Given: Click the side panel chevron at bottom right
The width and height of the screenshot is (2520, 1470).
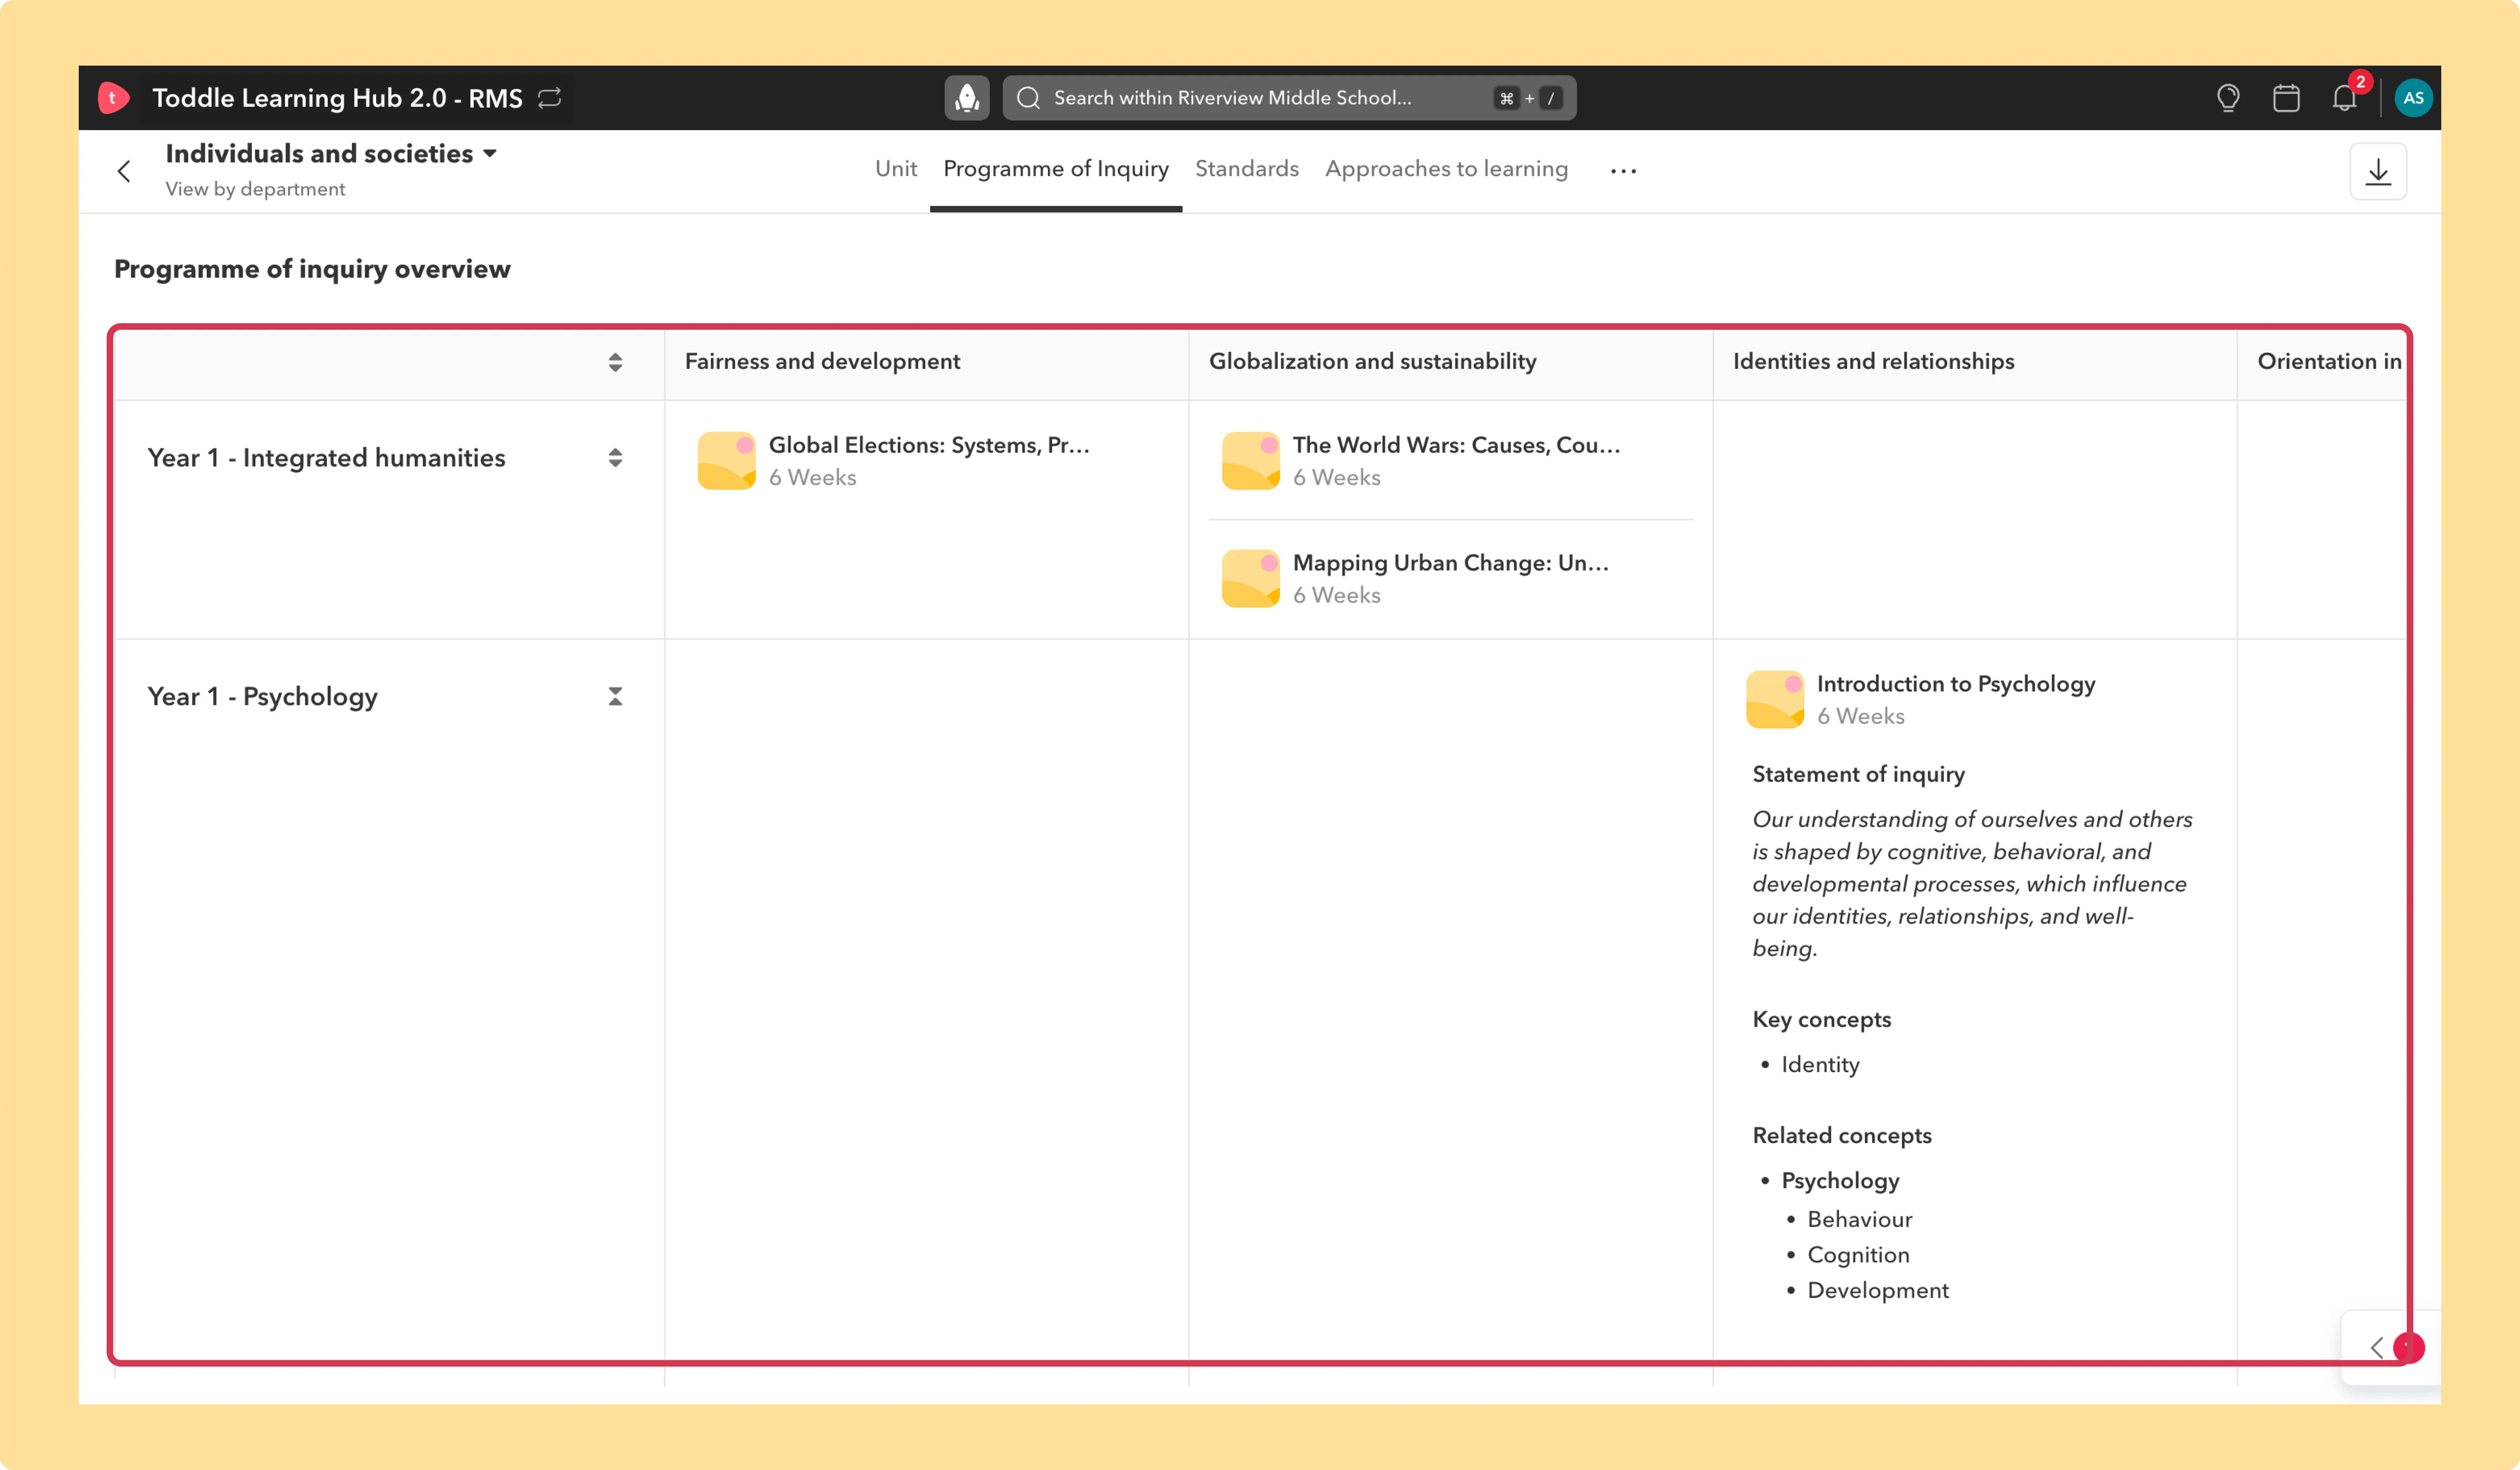Looking at the screenshot, I should tap(2376, 1348).
